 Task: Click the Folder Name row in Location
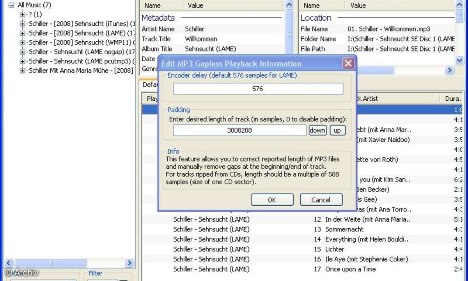tap(377, 39)
